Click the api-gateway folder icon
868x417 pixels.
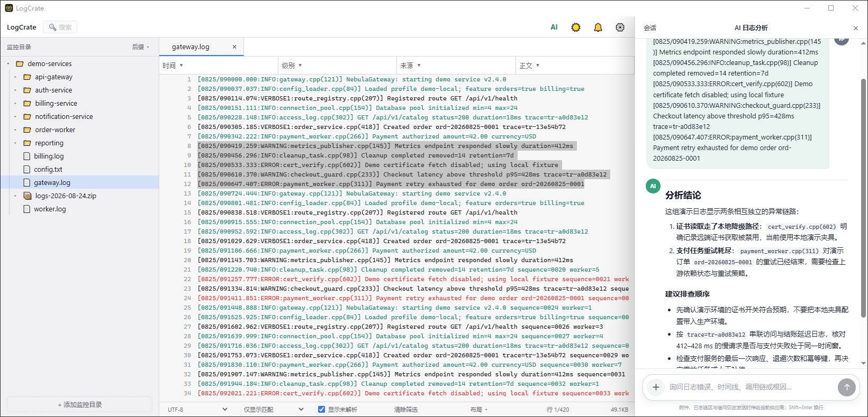(28, 77)
